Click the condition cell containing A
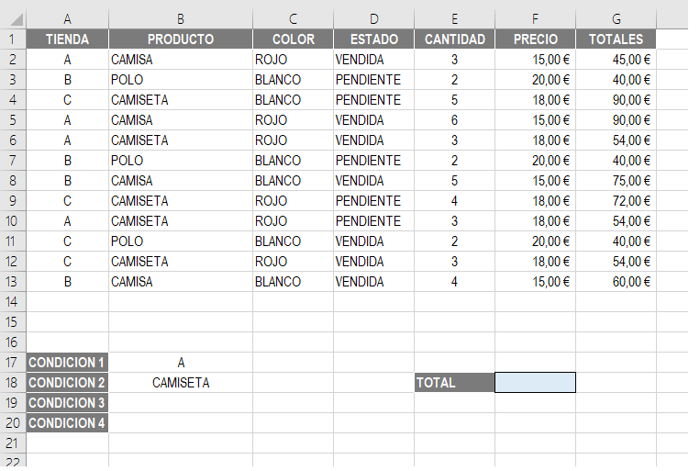Viewport: 700px width, 471px height. click(181, 363)
